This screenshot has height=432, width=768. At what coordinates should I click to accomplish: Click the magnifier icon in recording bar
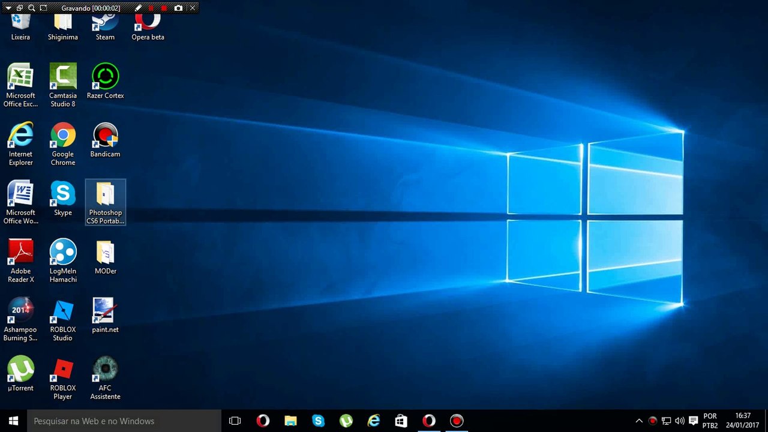[31, 8]
